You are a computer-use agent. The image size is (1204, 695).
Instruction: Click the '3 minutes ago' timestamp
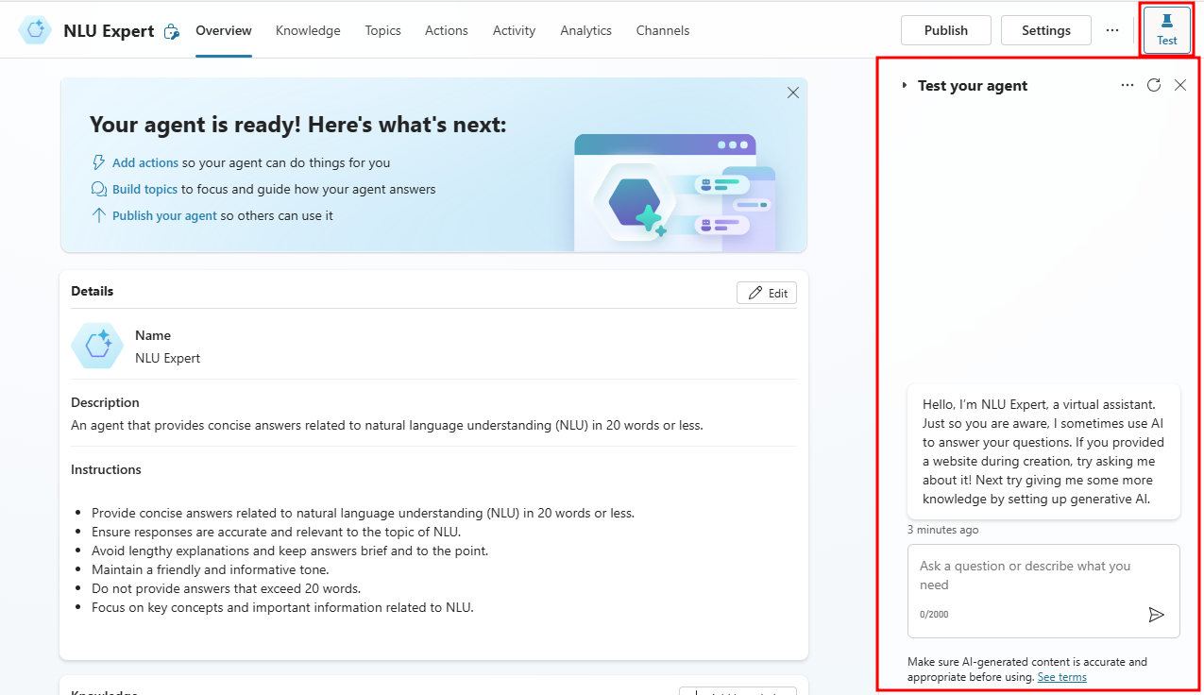click(x=942, y=530)
